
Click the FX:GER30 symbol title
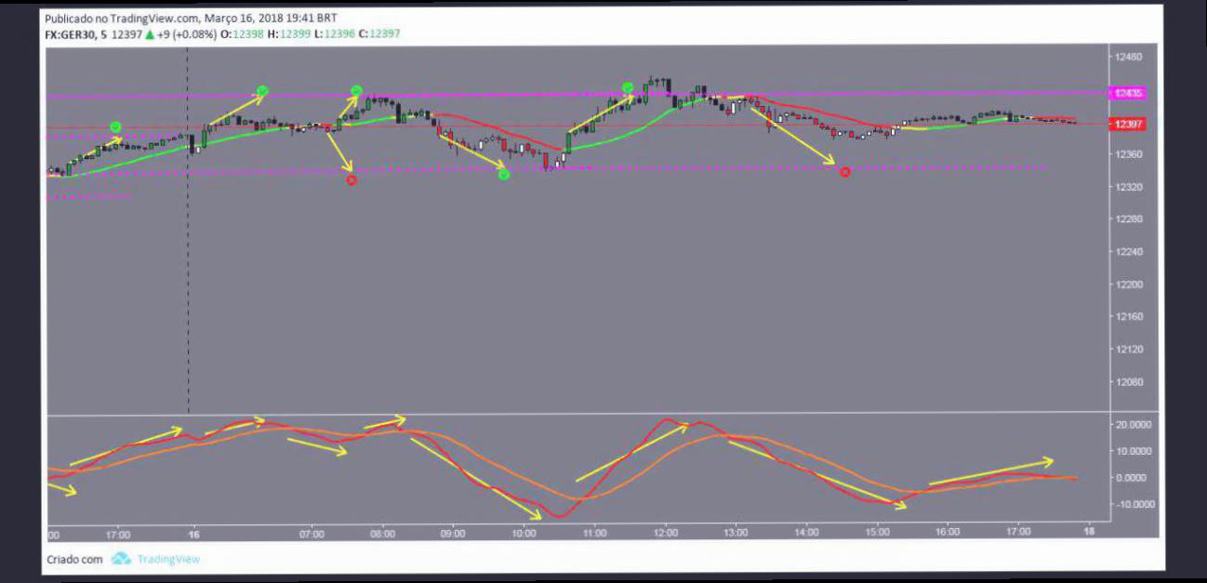tap(73, 34)
